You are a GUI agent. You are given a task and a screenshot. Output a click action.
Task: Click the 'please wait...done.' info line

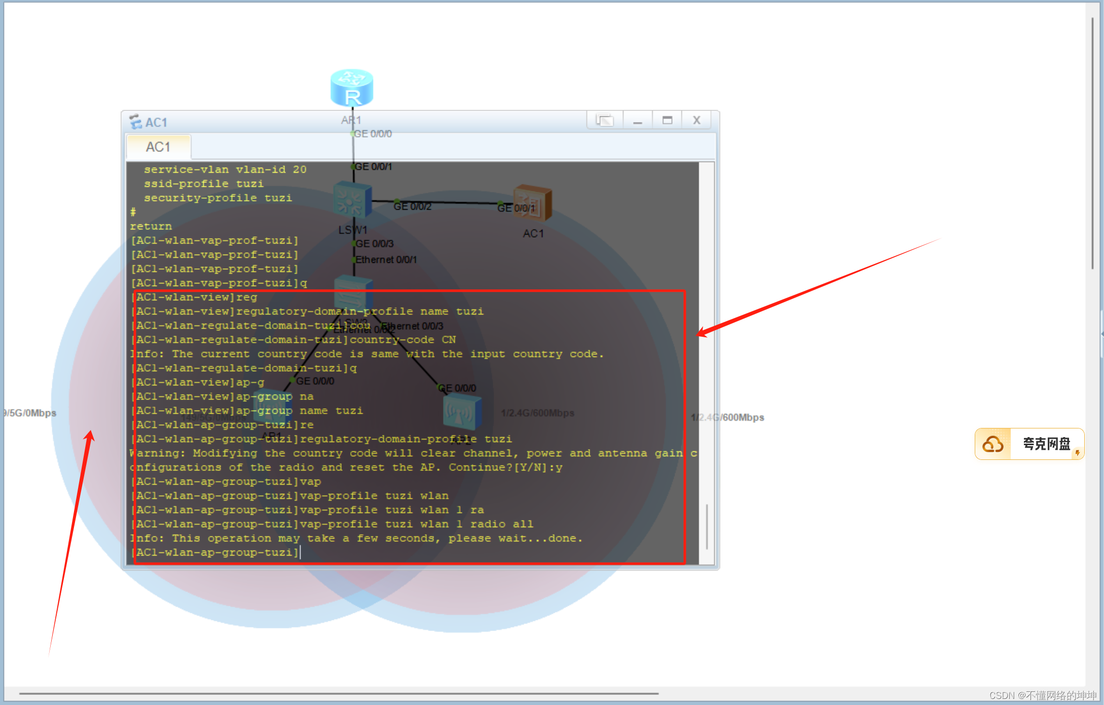coord(356,538)
